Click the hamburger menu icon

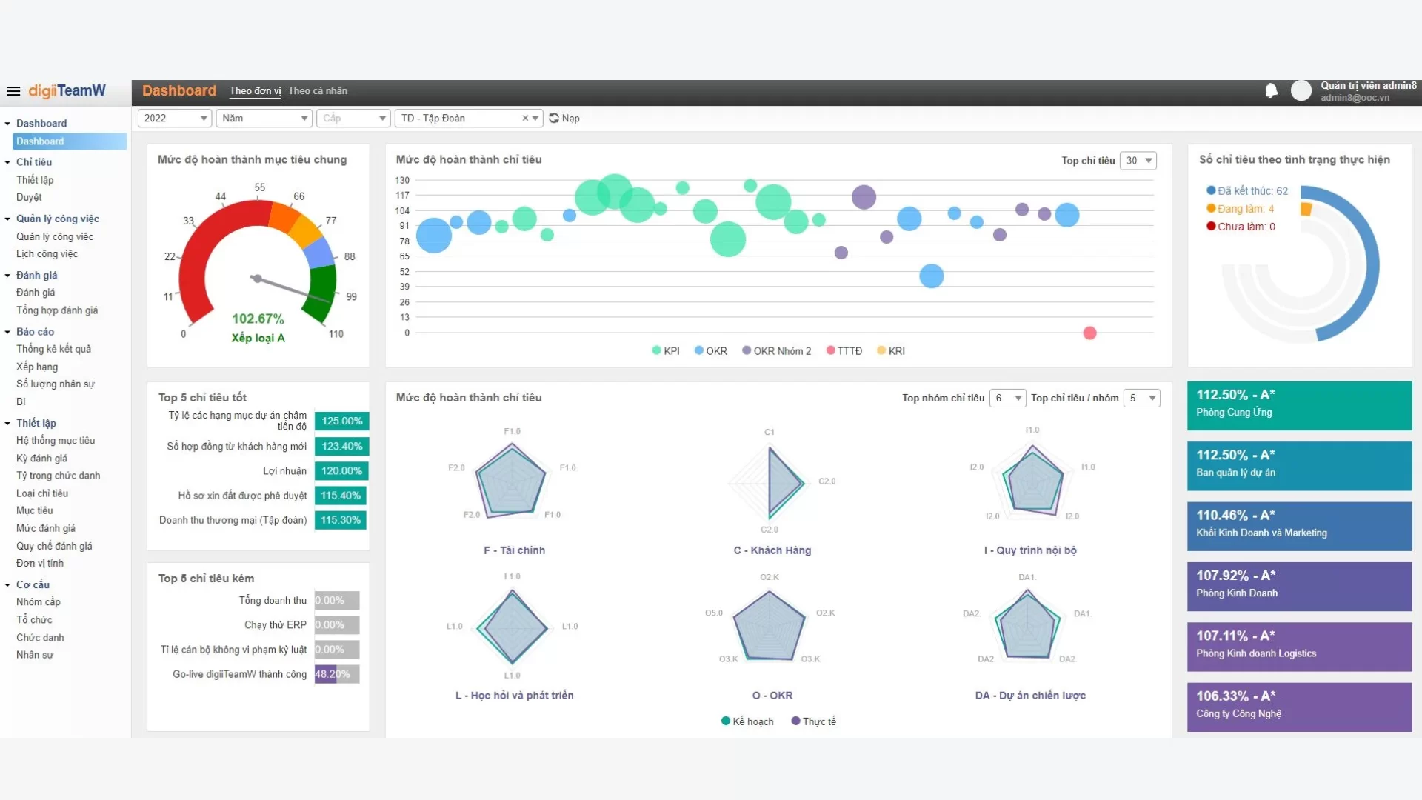tap(13, 91)
